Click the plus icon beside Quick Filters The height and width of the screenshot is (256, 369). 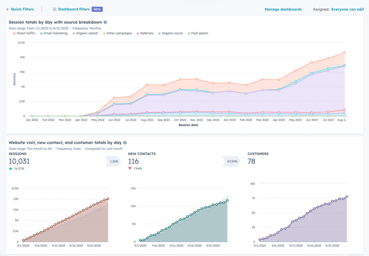pyautogui.click(x=7, y=9)
